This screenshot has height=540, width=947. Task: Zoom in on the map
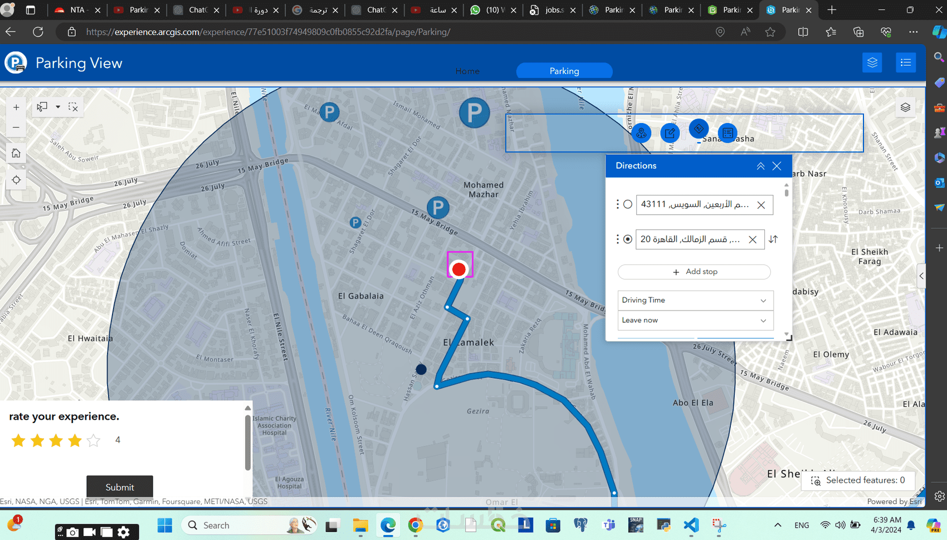click(16, 107)
